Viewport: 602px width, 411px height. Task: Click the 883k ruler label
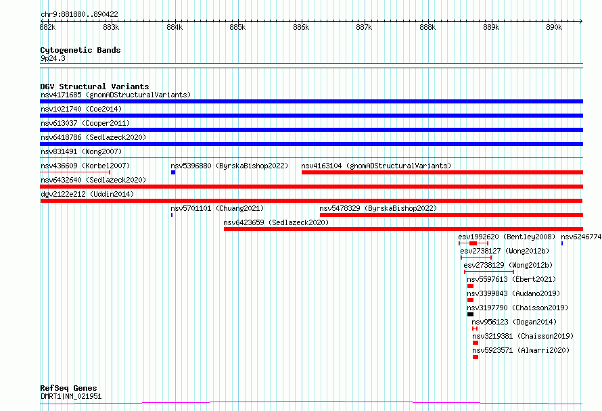pyautogui.click(x=111, y=27)
